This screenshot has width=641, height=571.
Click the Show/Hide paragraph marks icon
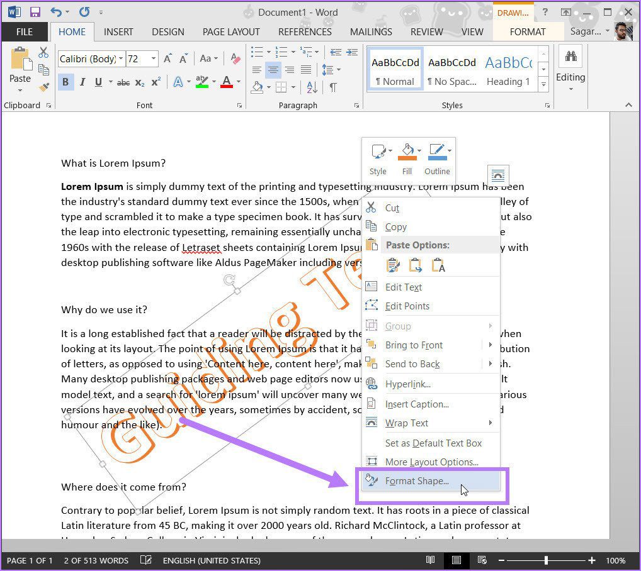click(333, 87)
